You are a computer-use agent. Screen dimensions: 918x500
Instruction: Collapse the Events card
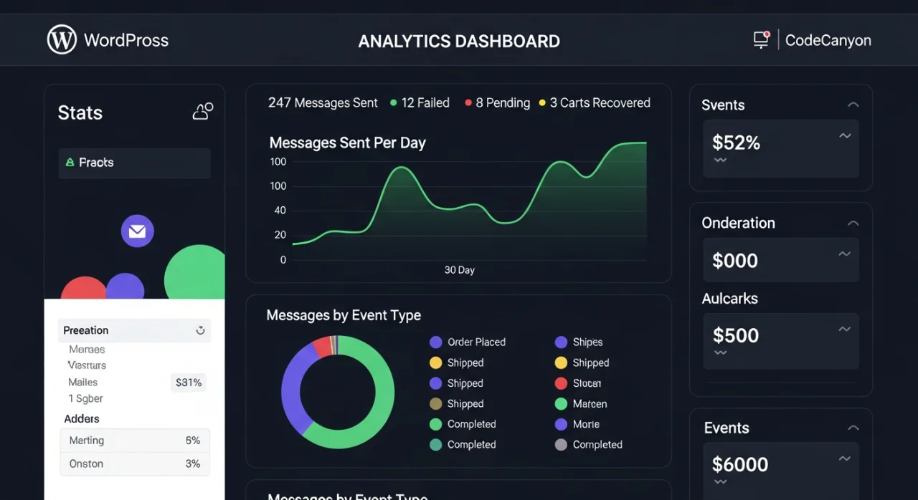click(x=853, y=428)
